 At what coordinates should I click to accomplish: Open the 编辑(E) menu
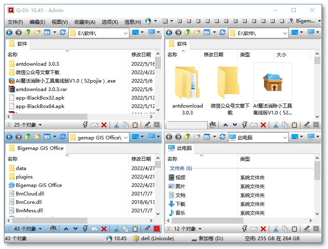(37, 22)
